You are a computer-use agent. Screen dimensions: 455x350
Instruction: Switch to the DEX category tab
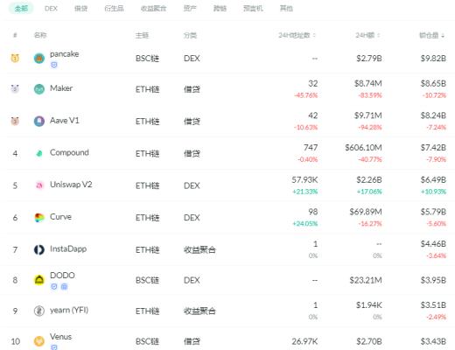pos(51,9)
